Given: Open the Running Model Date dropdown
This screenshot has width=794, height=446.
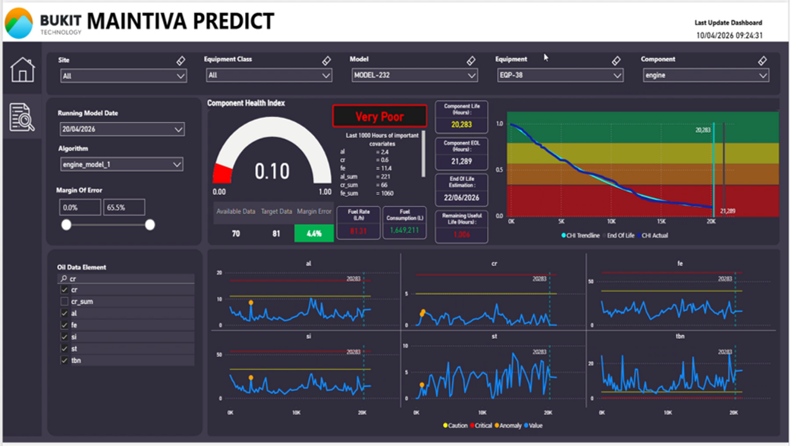Looking at the screenshot, I should pyautogui.click(x=122, y=129).
